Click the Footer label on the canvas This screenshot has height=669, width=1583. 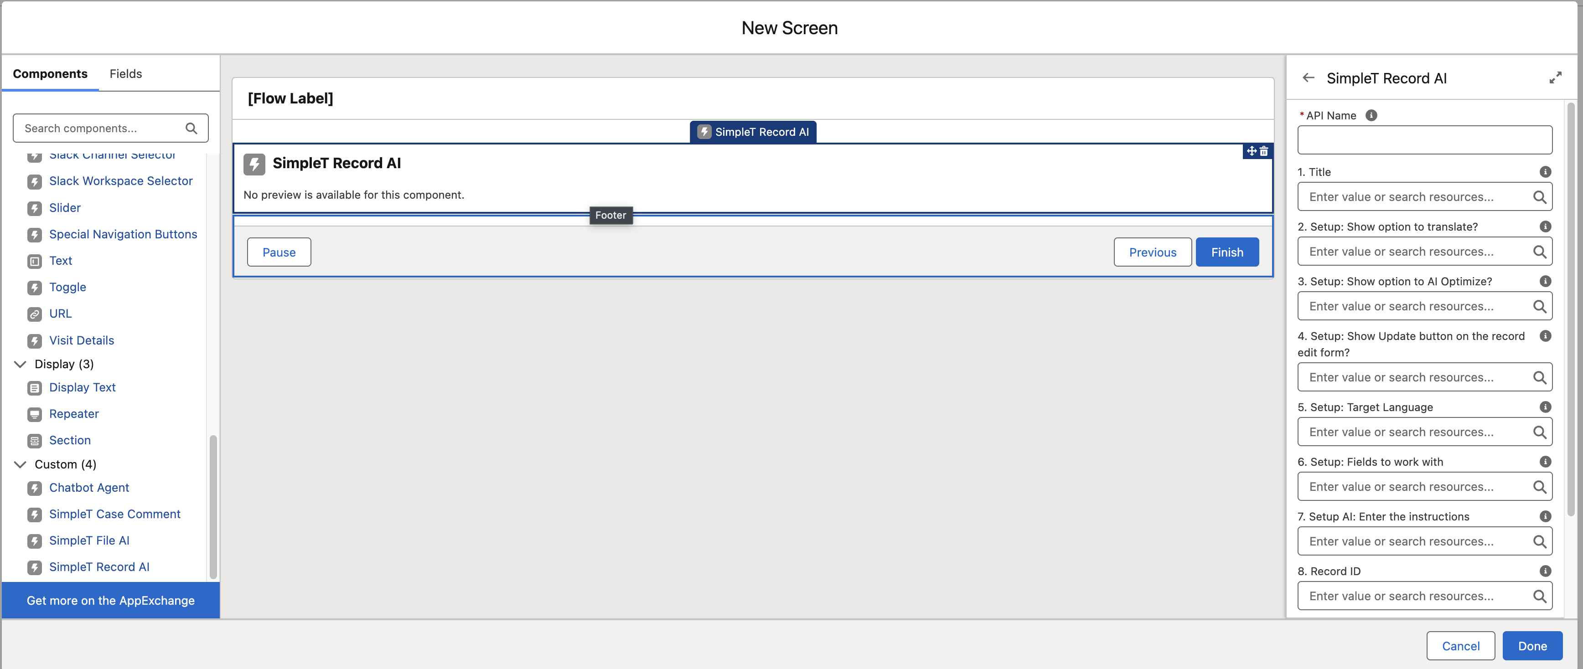610,216
